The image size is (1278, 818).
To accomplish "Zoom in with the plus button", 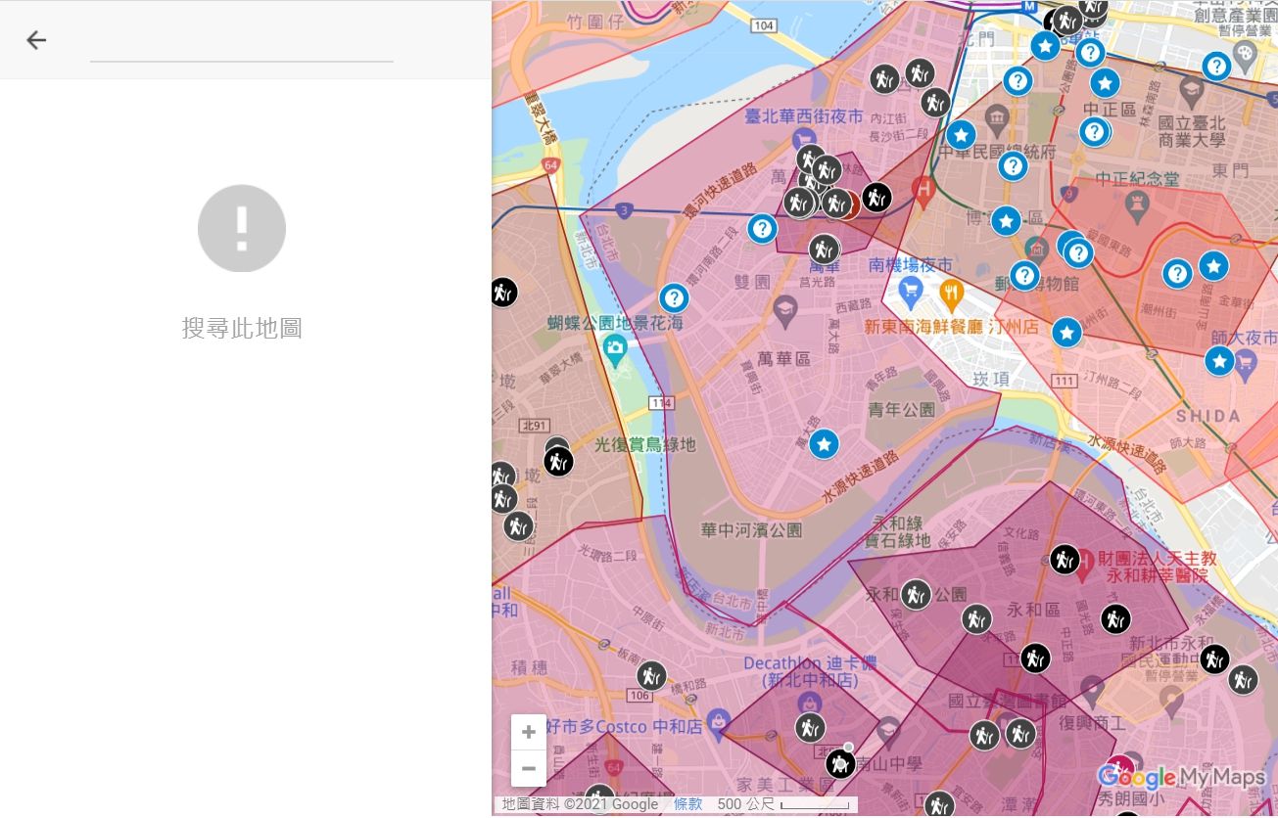I will click(x=528, y=732).
